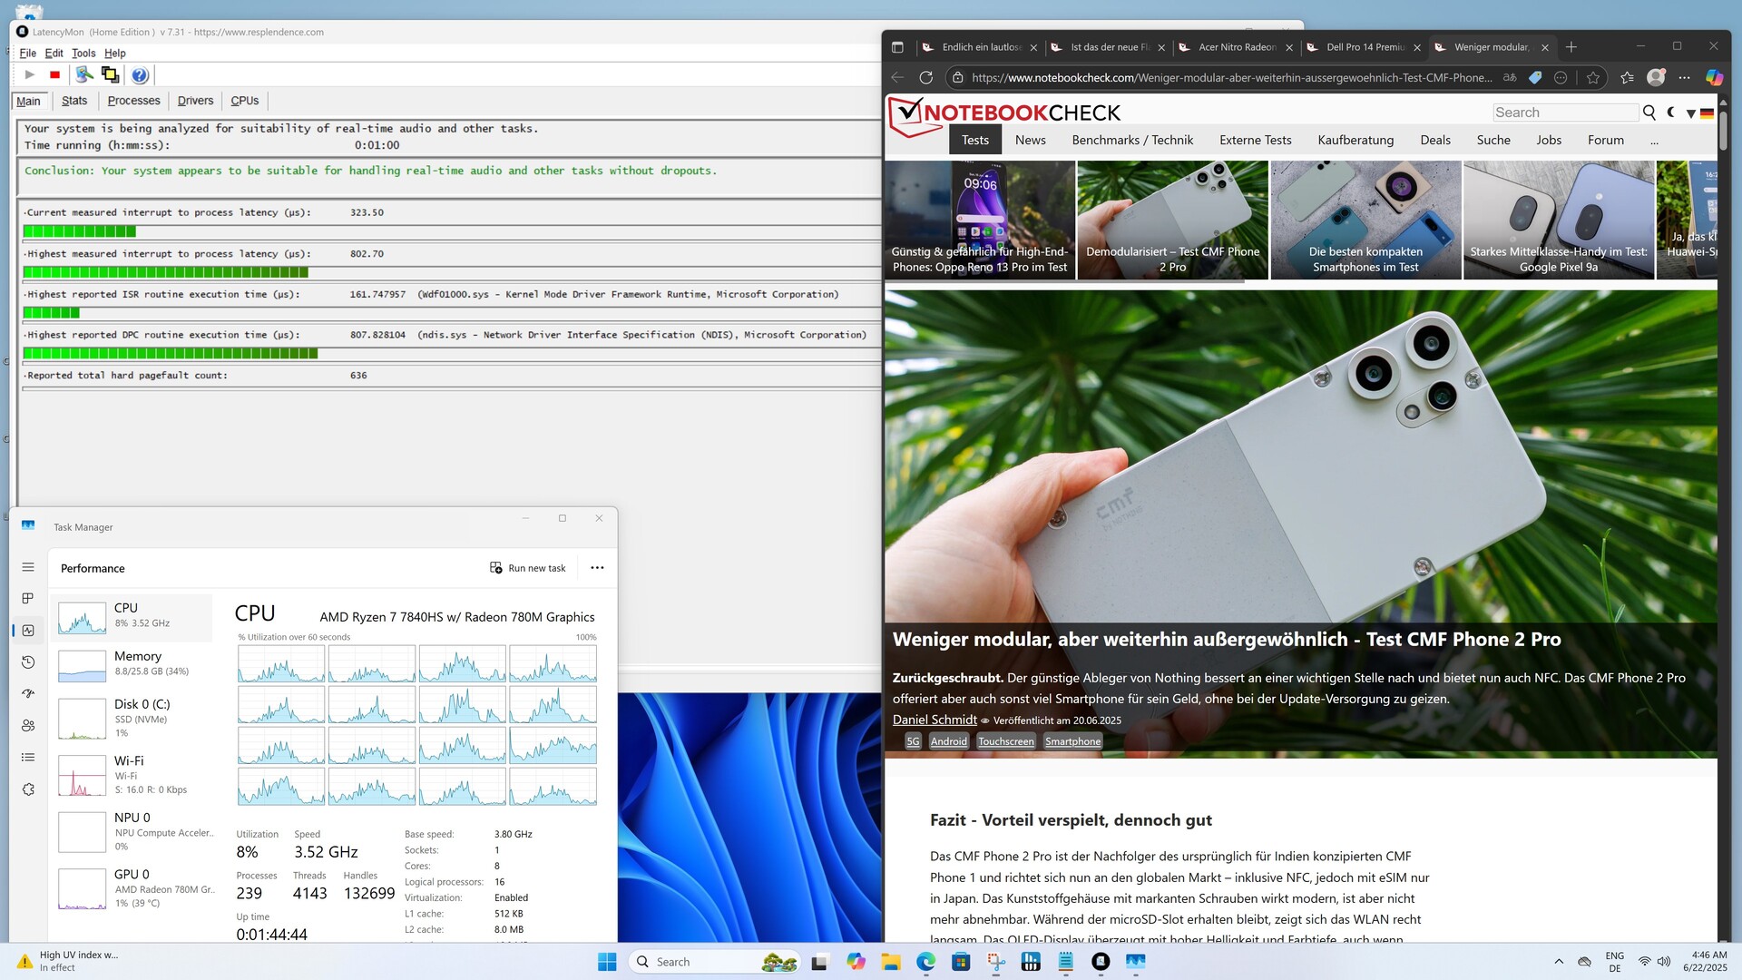The height and width of the screenshot is (980, 1742).
Task: Click the Notebookcheck search magnifier icon
Action: (x=1649, y=113)
